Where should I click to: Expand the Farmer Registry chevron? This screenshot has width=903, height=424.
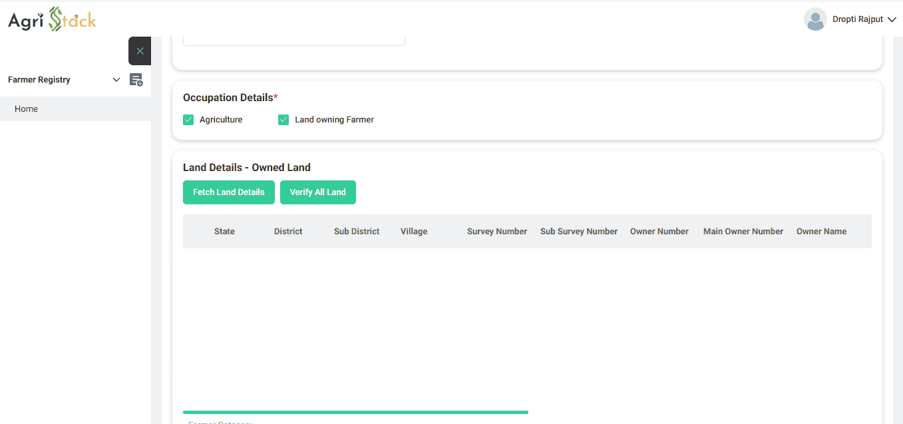(x=116, y=80)
